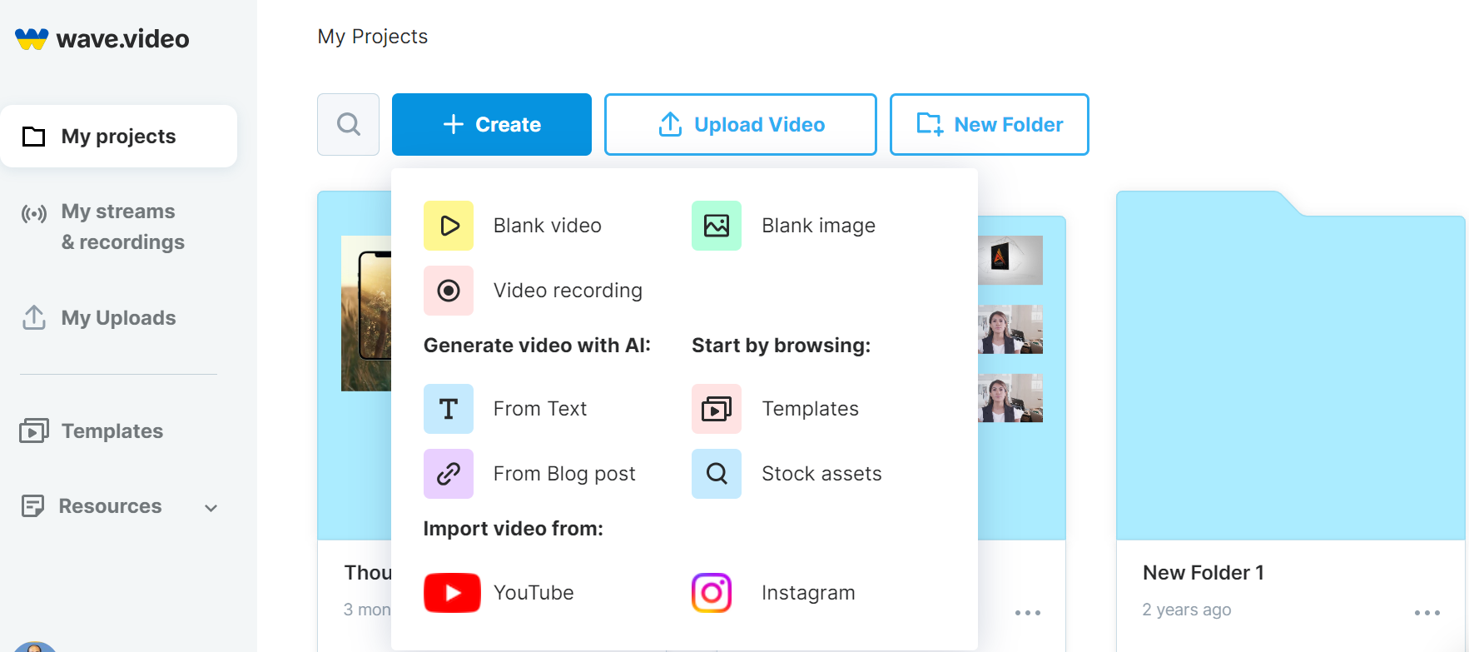
Task: Click the purple From Blog post link icon
Action: [449, 474]
